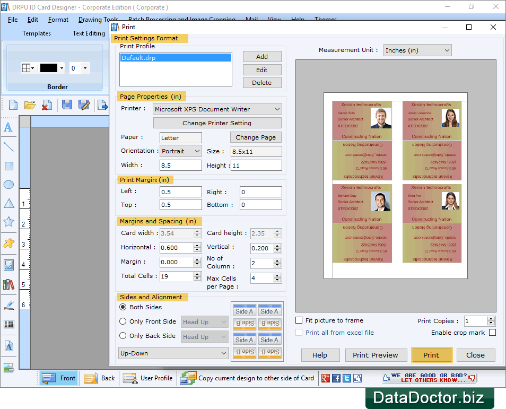Select Default.drp in Print Profile list

click(x=176, y=58)
